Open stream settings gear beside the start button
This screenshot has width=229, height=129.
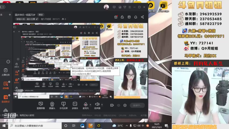[125, 105]
